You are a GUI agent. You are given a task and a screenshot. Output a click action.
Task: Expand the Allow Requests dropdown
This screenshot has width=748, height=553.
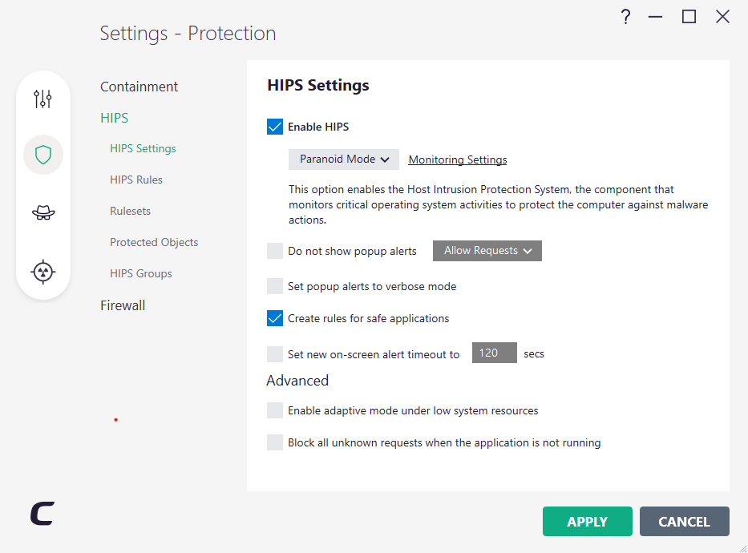[x=487, y=251]
